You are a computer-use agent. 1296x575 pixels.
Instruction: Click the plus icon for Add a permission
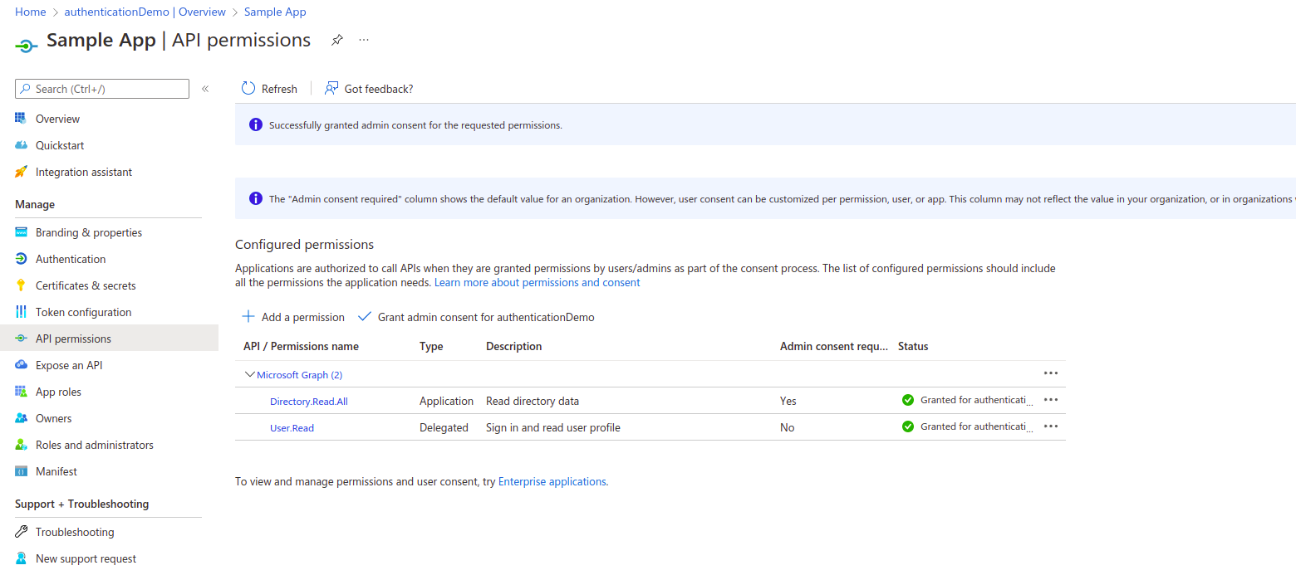click(248, 317)
